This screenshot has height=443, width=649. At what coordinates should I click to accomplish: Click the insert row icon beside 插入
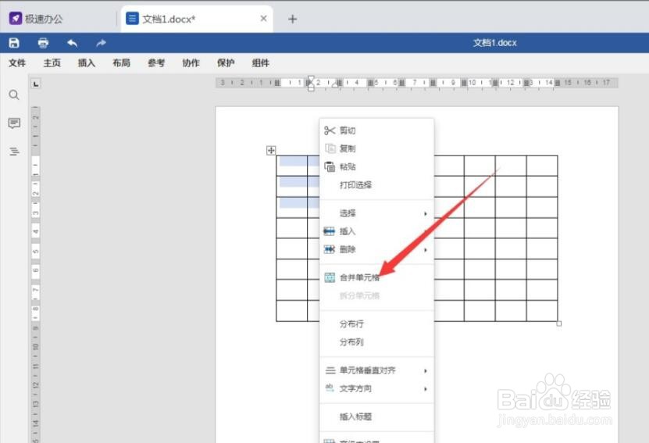pyautogui.click(x=329, y=231)
